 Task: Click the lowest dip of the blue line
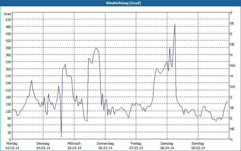[61, 137]
